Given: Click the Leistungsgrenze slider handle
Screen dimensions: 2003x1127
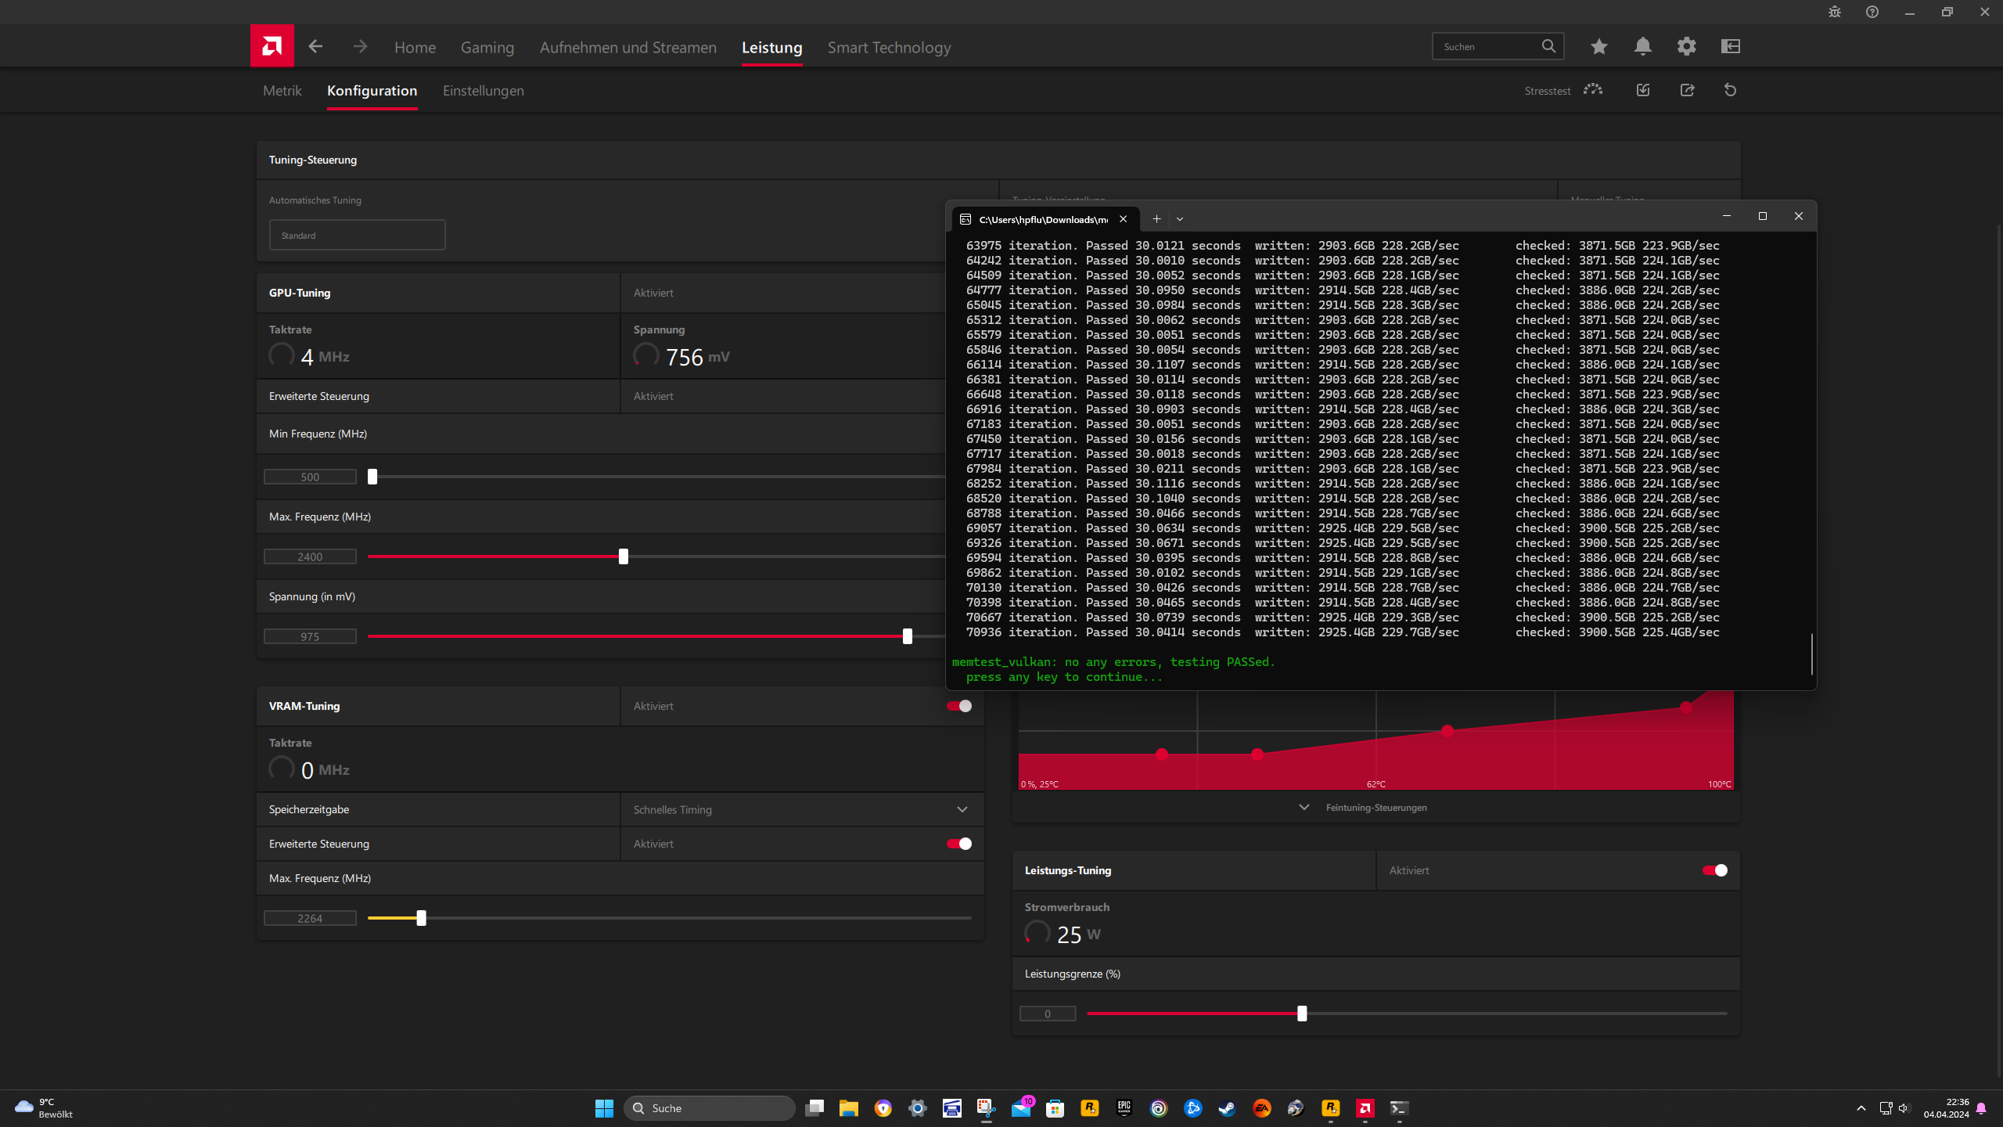Looking at the screenshot, I should (1302, 1014).
